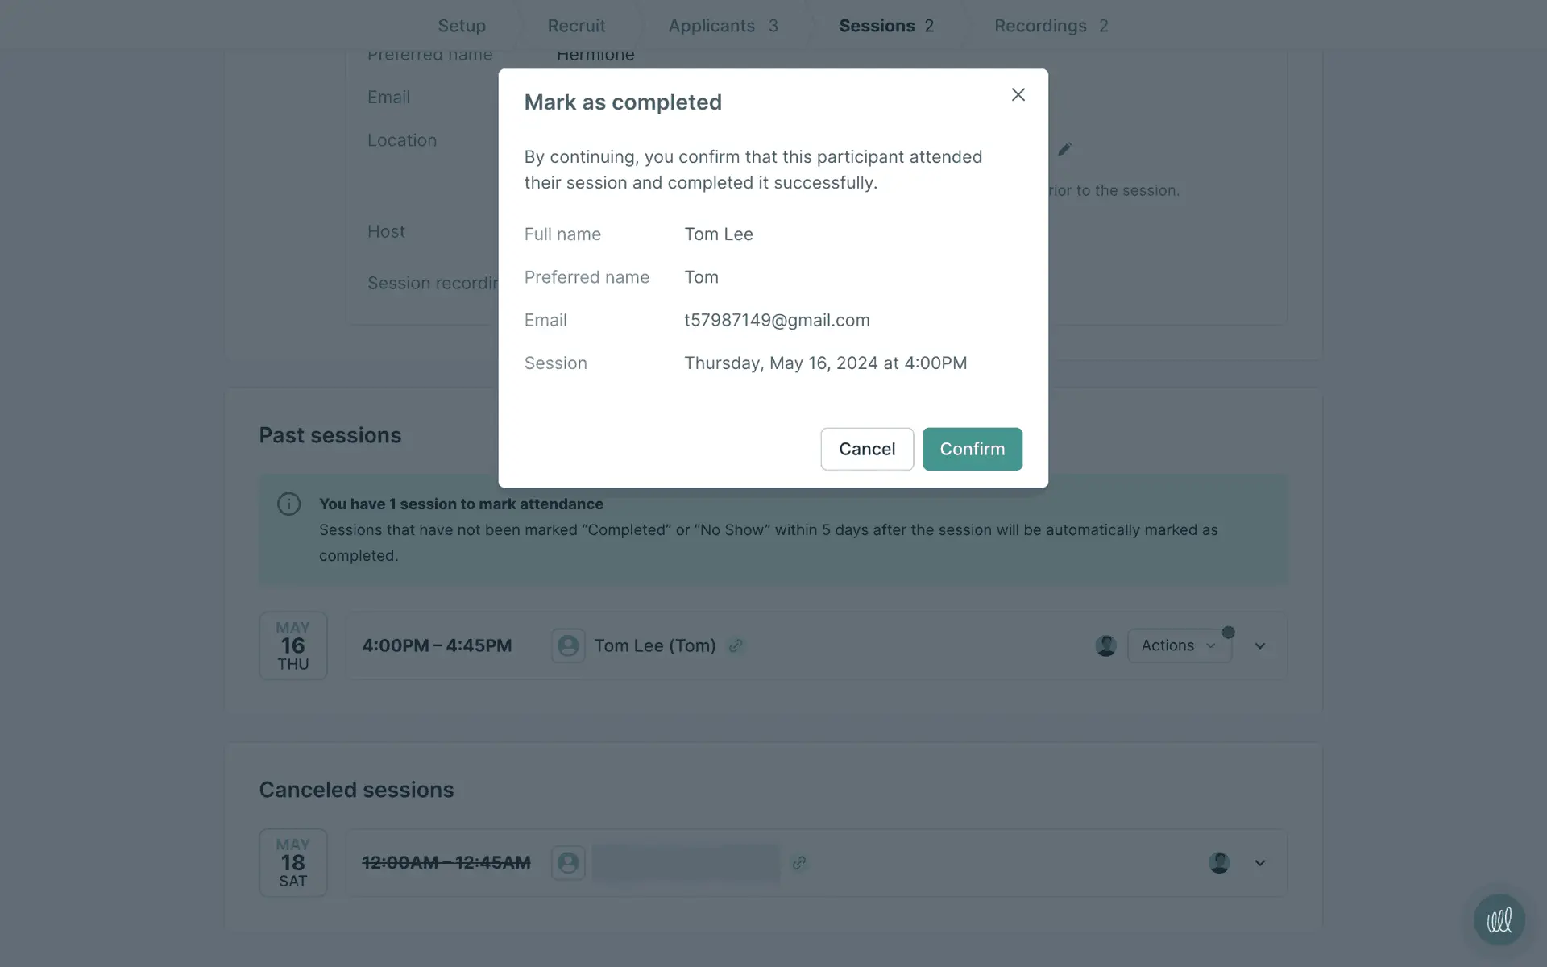Click the info icon in attendance banner
The height and width of the screenshot is (967, 1547).
pyautogui.click(x=289, y=504)
